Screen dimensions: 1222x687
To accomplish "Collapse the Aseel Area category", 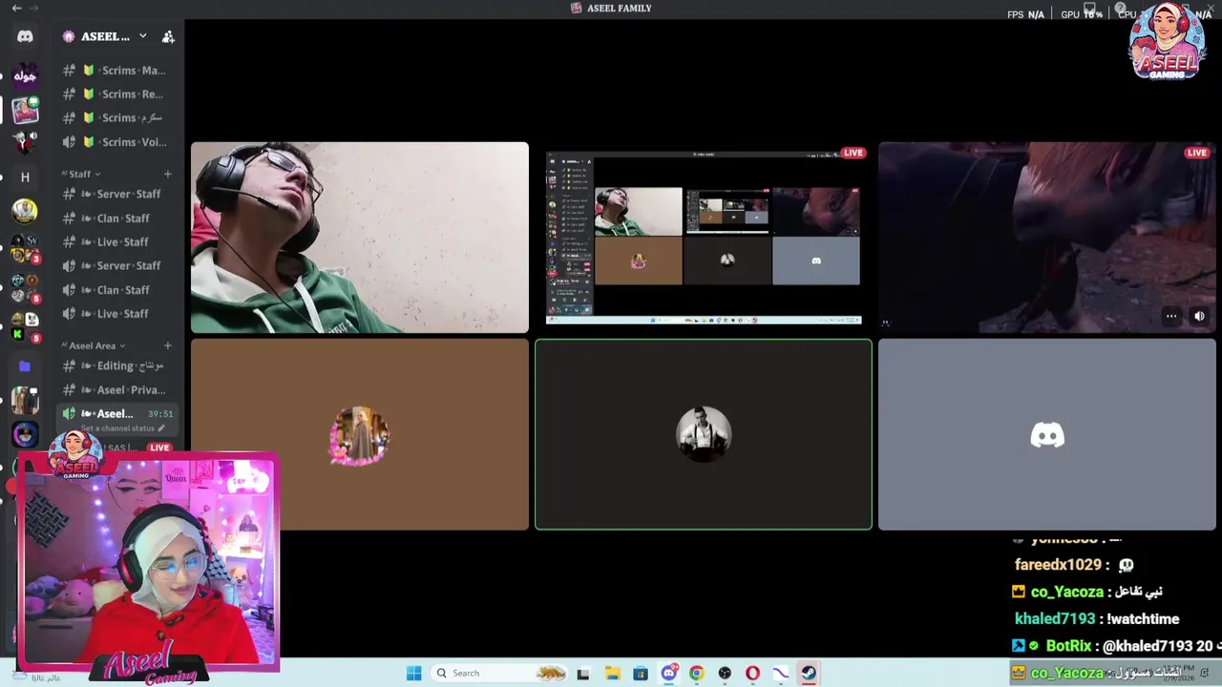I will pyautogui.click(x=94, y=345).
